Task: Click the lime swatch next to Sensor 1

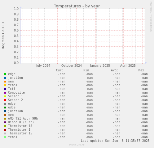Action: [x=5, y=96]
